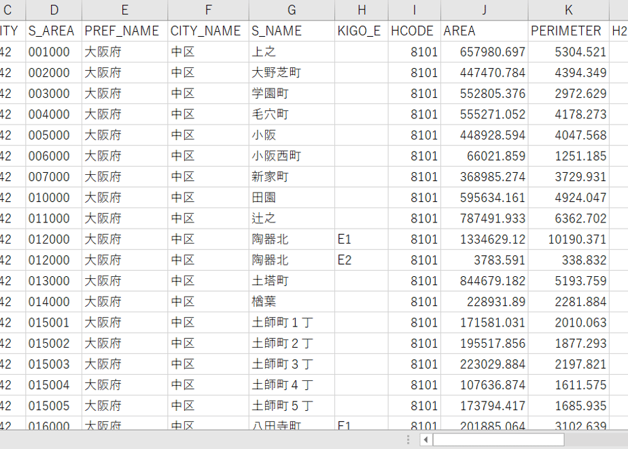Select the cell containing 新家町
628x449 pixels.
[292, 177]
